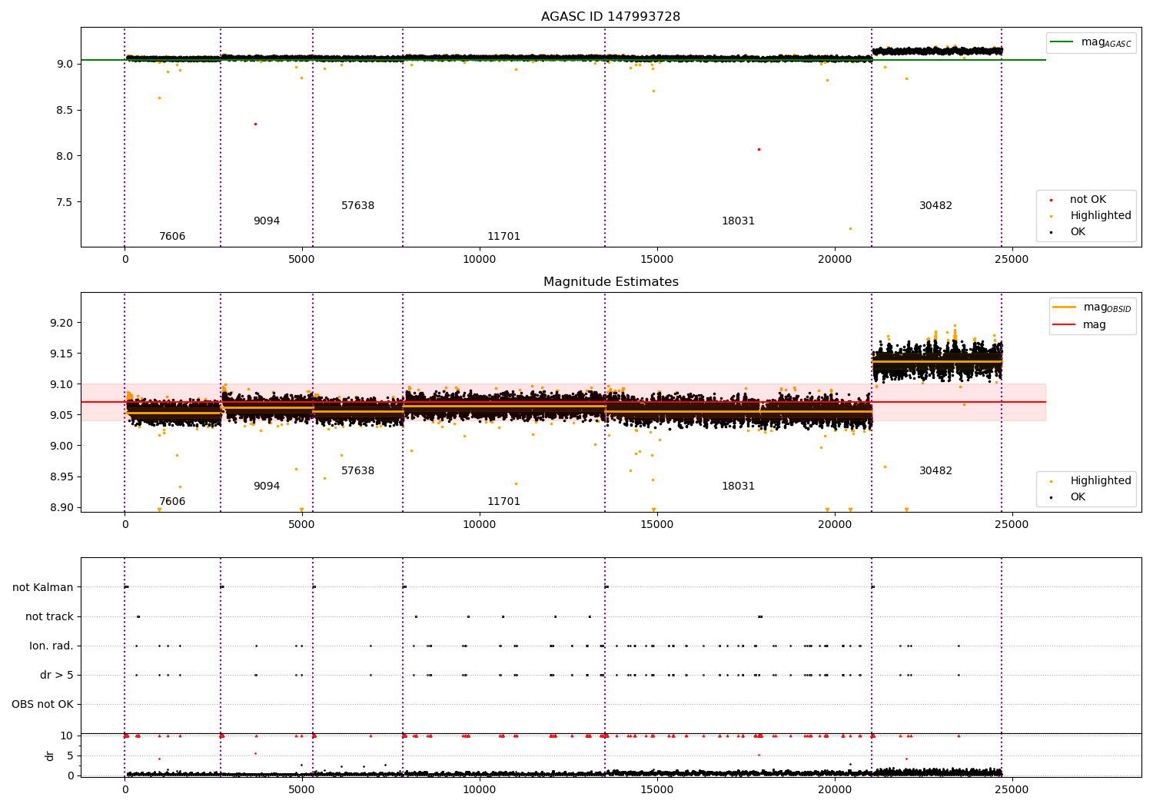1153x807 pixels.
Task: Click the Magnitude Estimates plot title
Action: point(610,282)
